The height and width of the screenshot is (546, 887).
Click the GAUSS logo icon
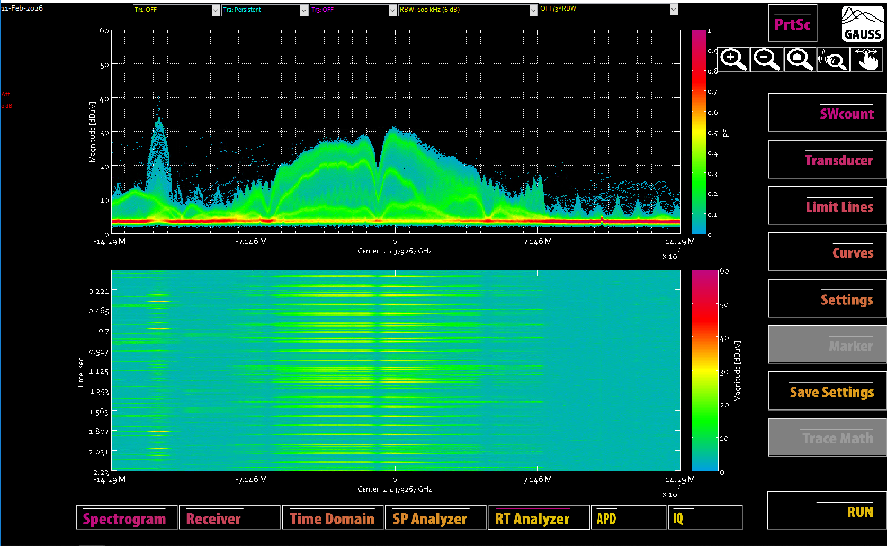(x=862, y=23)
